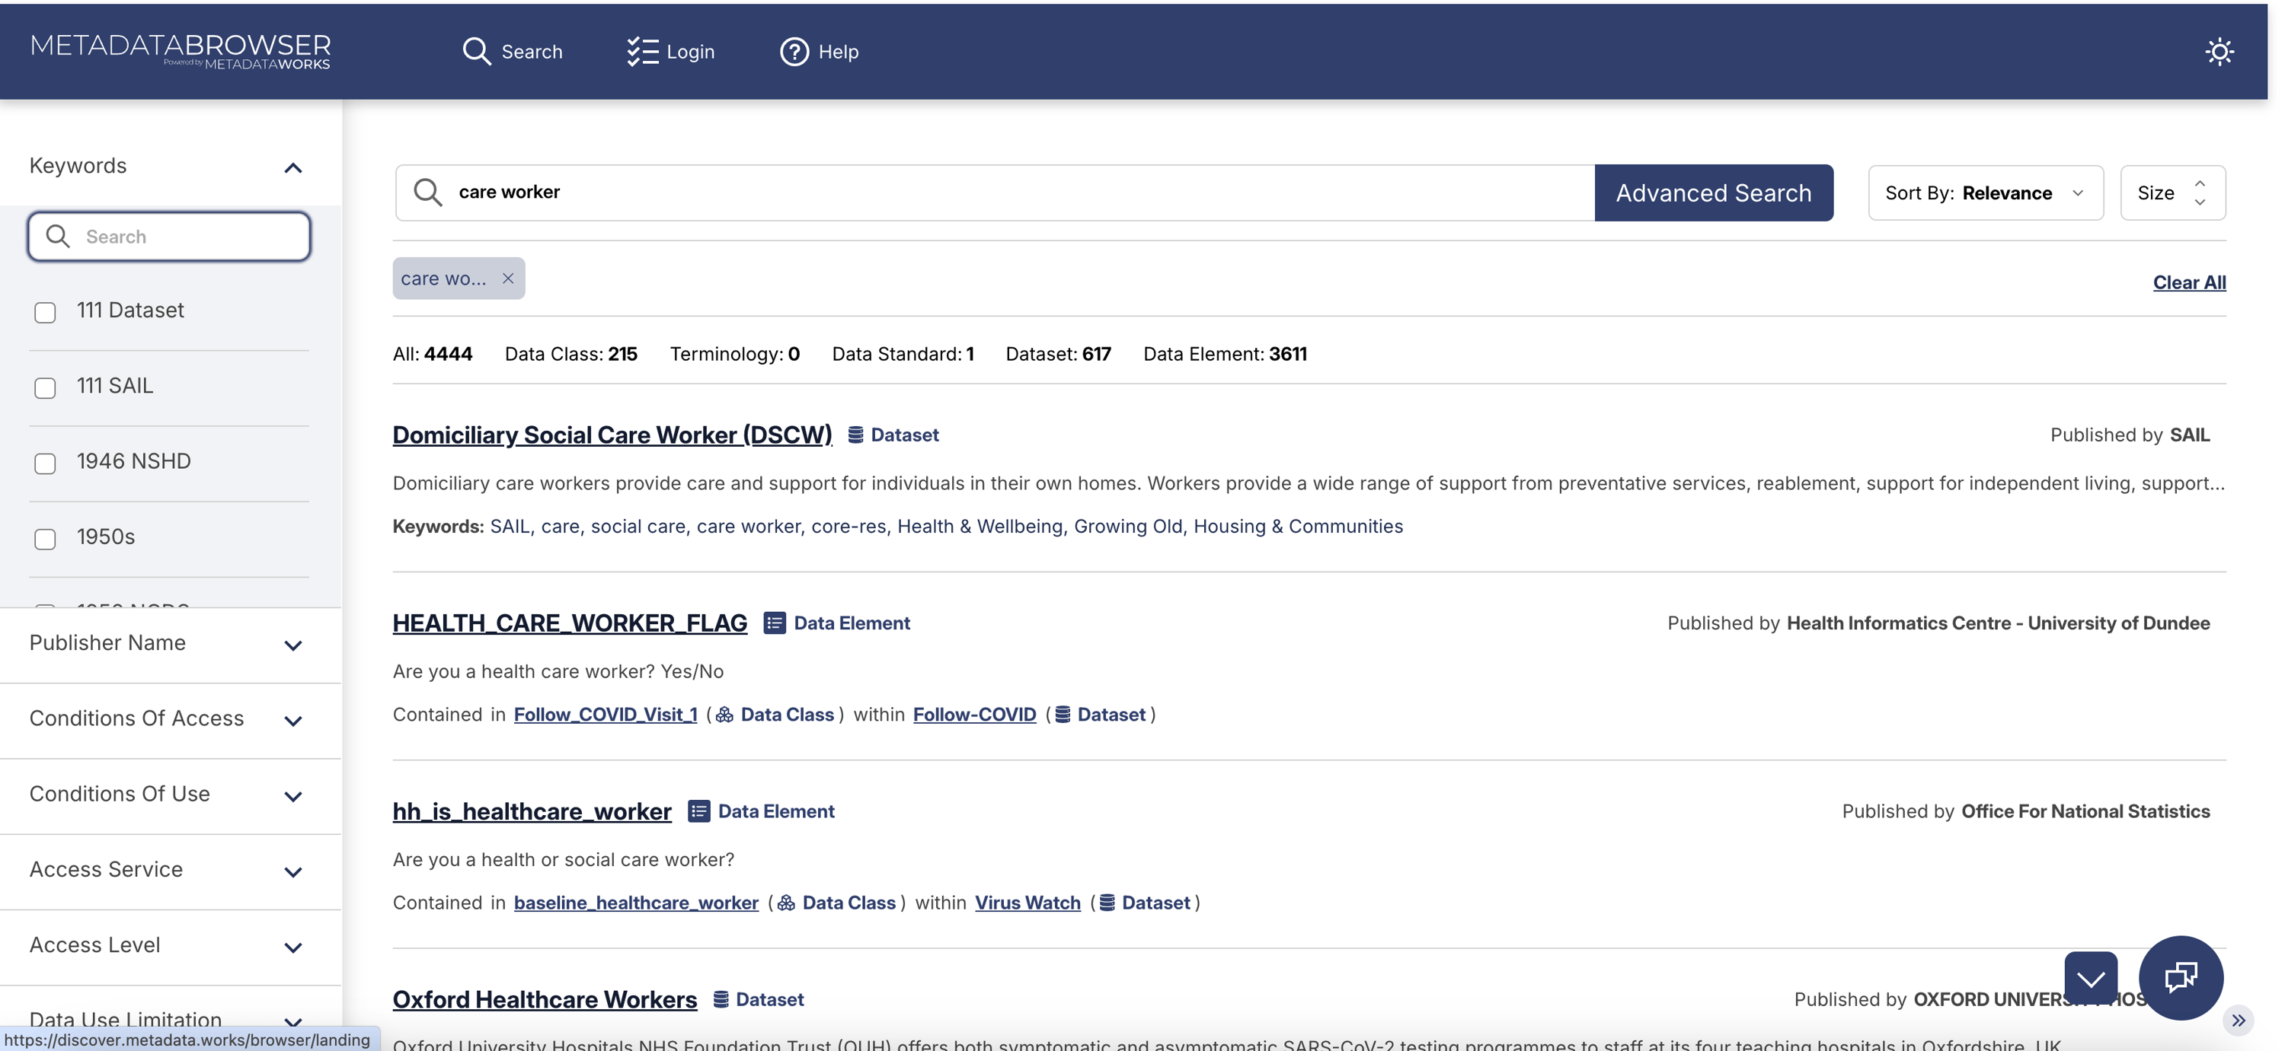
Task: Open Search in the top navigation
Action: (512, 52)
